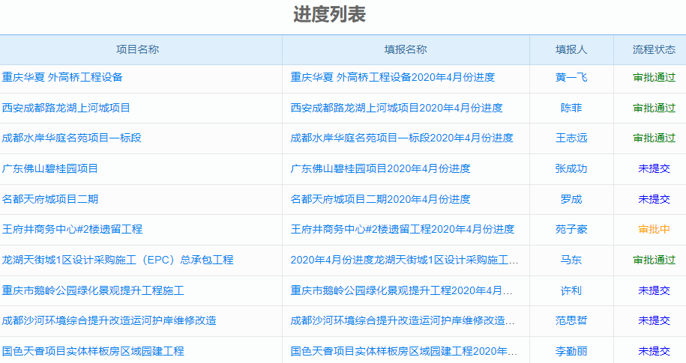The height and width of the screenshot is (363, 686).
Task: Click reporter name 陈菲
Action: tap(571, 108)
